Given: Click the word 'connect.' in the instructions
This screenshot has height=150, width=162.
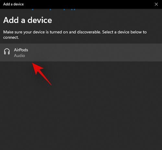Looking at the screenshot, I should [11, 38].
